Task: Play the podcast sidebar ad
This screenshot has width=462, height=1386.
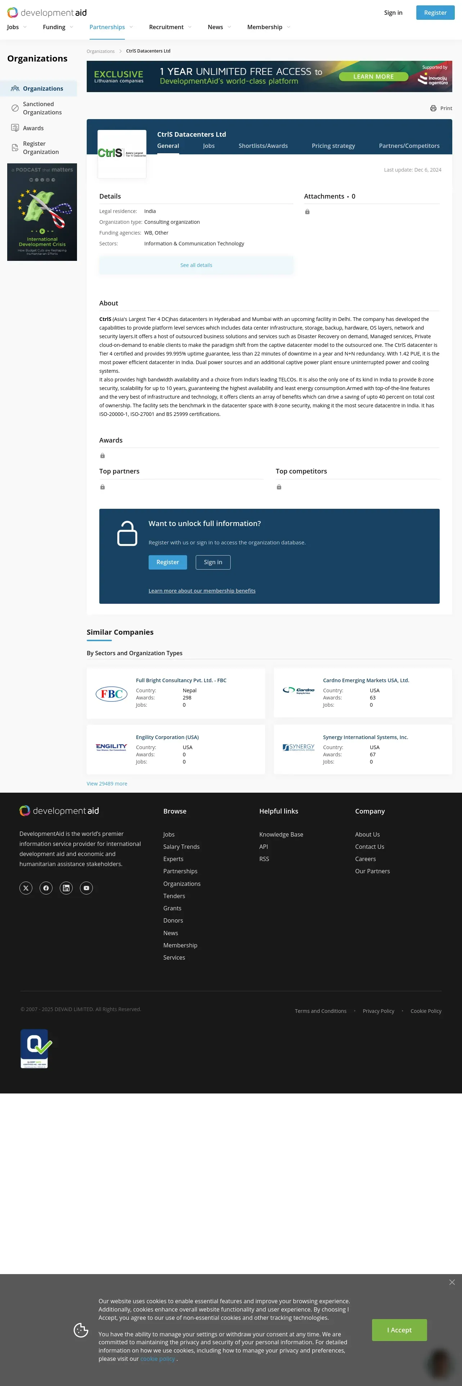Action: [x=42, y=212]
